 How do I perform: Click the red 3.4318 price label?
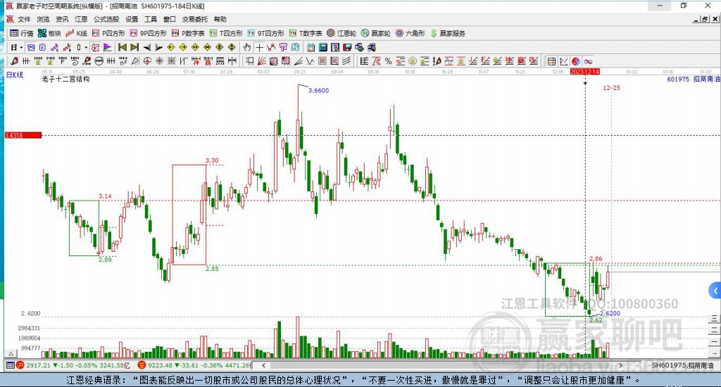coord(23,135)
